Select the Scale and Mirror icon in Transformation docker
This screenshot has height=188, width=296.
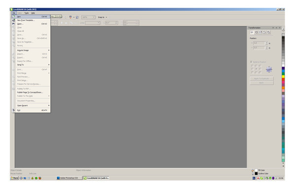[x=260, y=32]
